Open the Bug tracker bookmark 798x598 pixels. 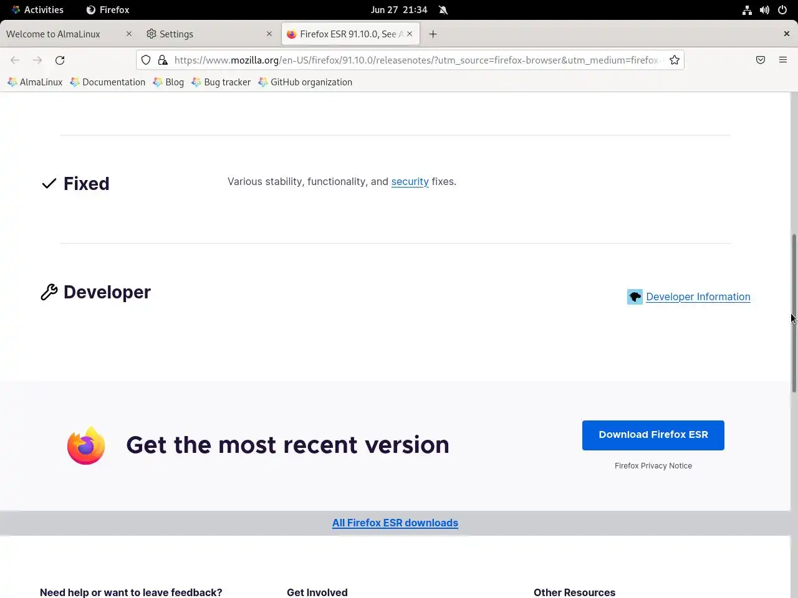click(221, 82)
